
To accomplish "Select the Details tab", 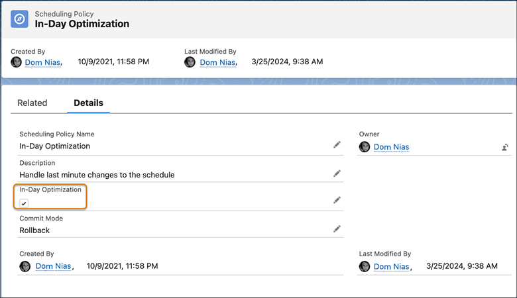I will tap(88, 103).
